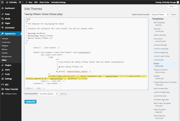This screenshot has height=121, width=180.
Task: Open author-bio.php template
Action: (x=160, y=35)
